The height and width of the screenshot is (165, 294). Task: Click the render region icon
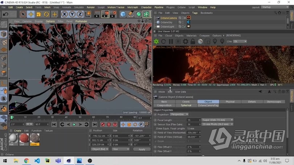pyautogui.click(x=207, y=41)
